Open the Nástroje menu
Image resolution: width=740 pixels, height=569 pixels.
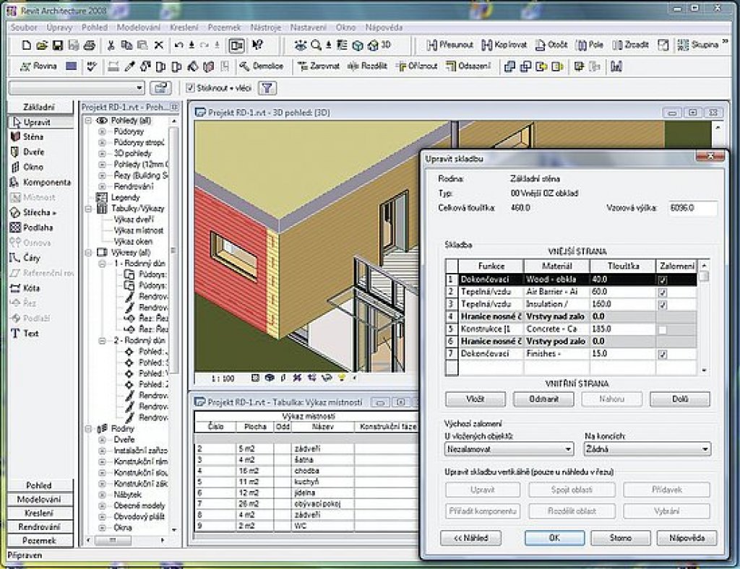pos(266,27)
